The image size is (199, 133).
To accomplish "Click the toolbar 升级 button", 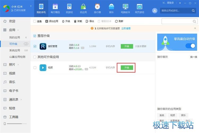I will point(66,21).
